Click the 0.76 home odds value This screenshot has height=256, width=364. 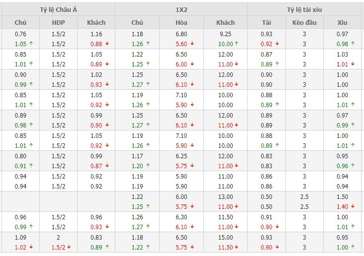click(x=20, y=34)
